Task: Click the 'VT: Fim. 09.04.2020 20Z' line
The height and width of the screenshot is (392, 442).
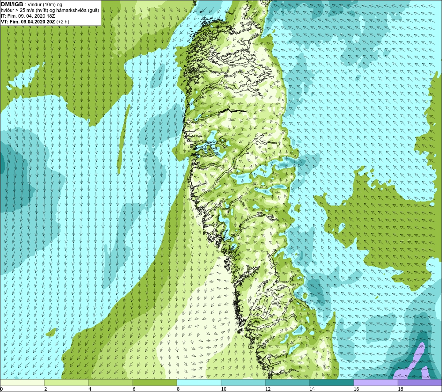Action: point(35,22)
